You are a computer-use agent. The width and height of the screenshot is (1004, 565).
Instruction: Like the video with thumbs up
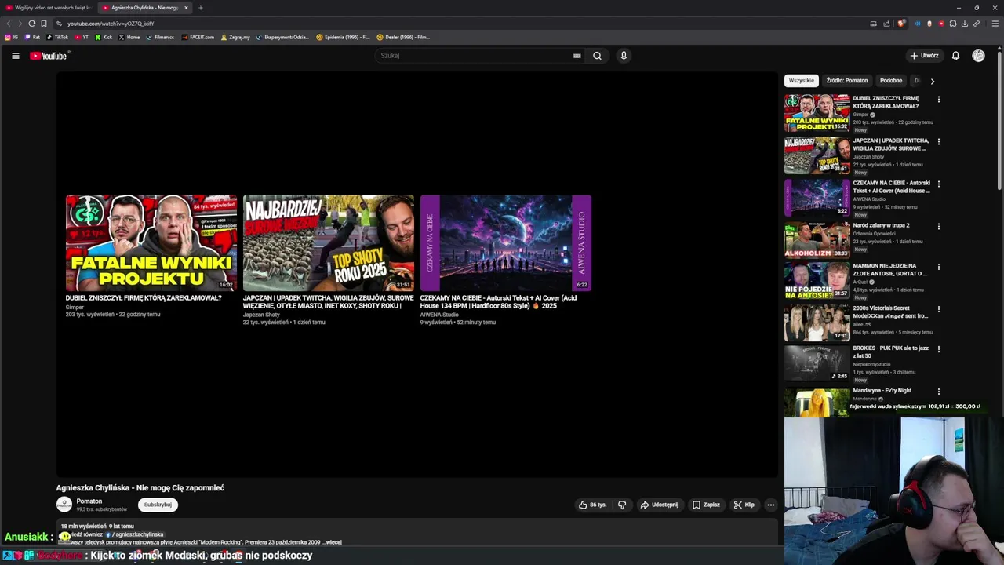[x=592, y=505]
